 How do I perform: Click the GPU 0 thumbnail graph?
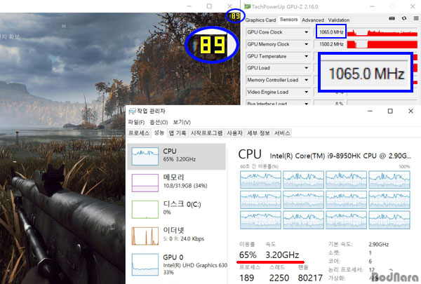coord(145,264)
